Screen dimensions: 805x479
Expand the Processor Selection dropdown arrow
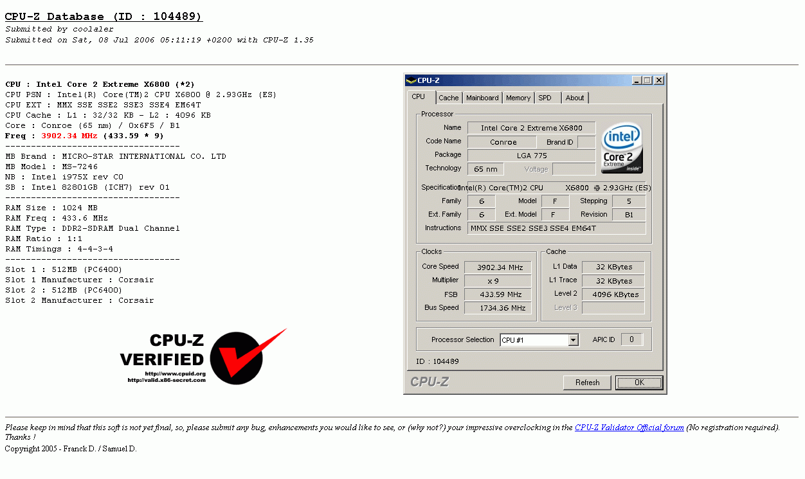tap(574, 340)
